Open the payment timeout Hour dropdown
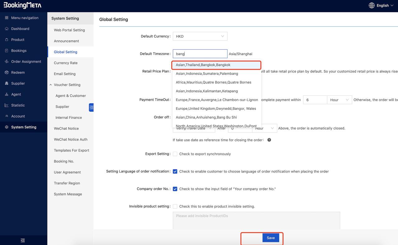This screenshot has height=245, width=398. tap(339, 100)
